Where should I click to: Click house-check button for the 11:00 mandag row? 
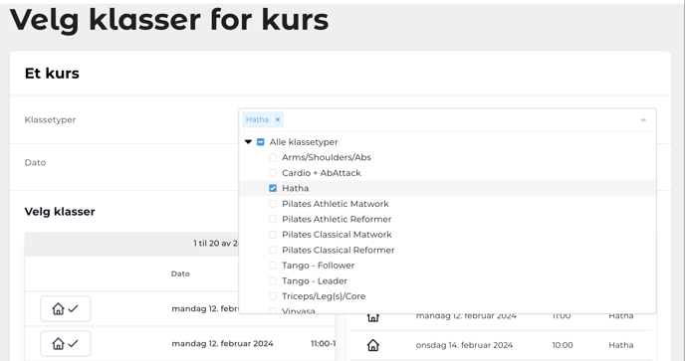[x=66, y=343]
